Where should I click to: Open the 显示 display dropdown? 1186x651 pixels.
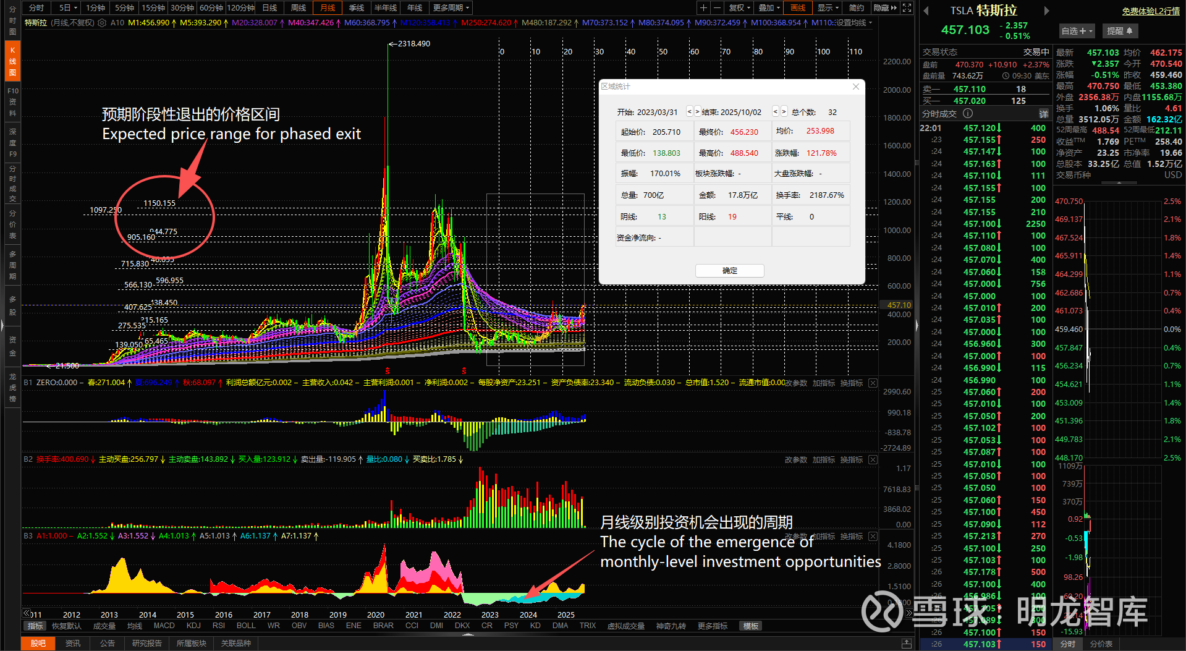(x=828, y=8)
